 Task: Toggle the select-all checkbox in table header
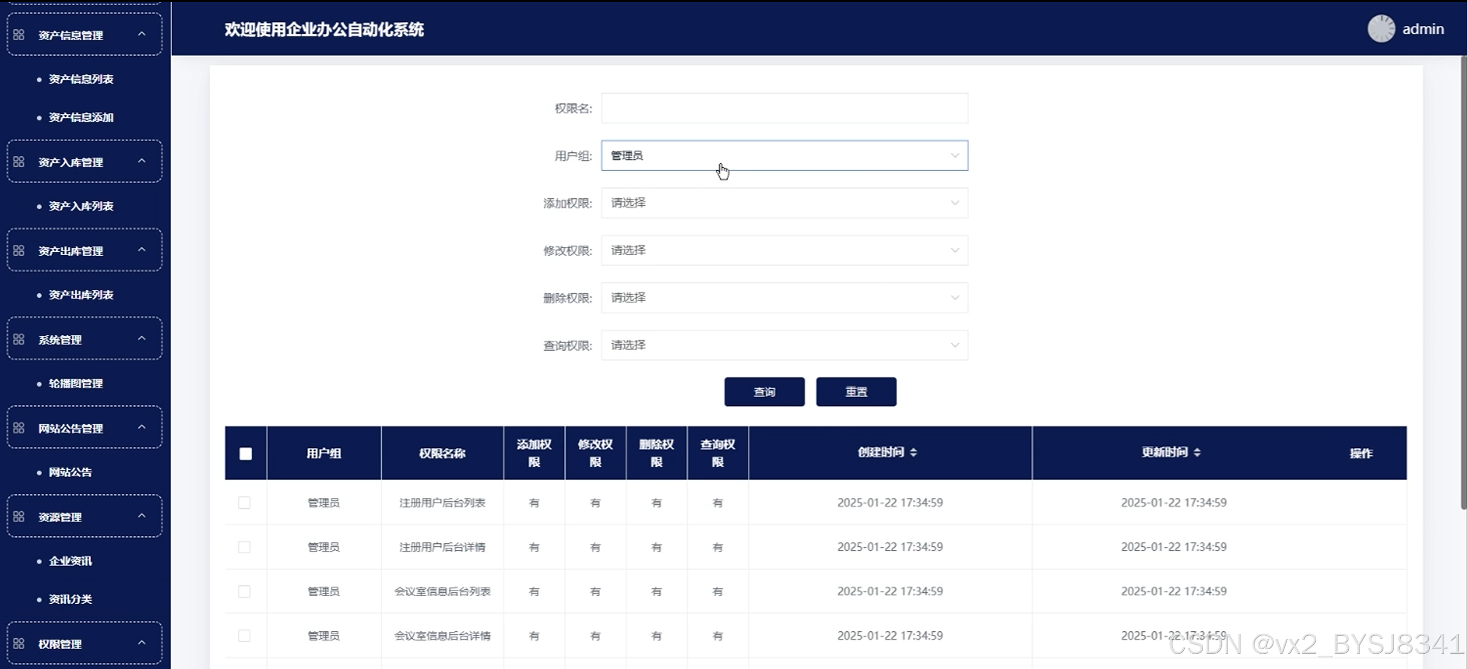[x=246, y=453]
